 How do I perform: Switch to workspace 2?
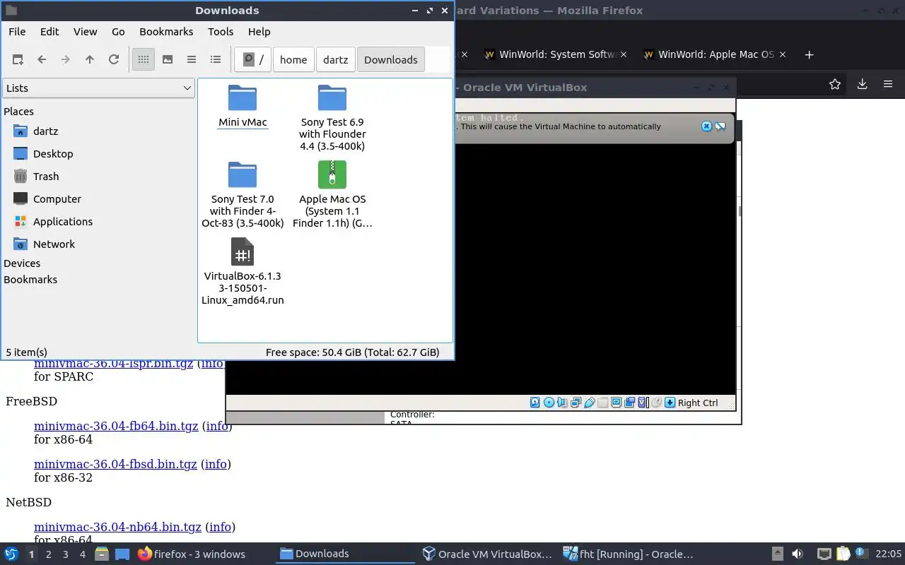tap(48, 554)
